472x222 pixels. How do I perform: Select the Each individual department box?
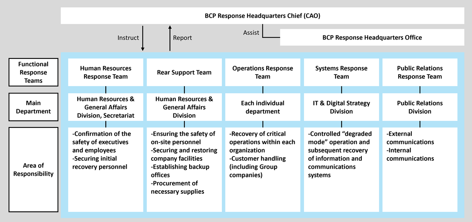point(263,107)
